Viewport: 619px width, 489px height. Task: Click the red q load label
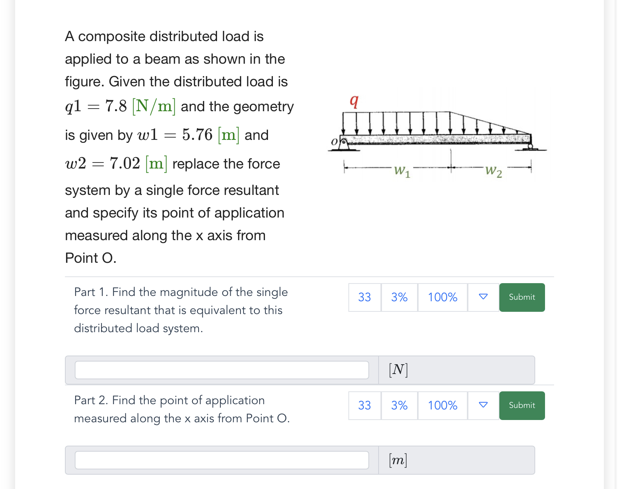(x=354, y=101)
